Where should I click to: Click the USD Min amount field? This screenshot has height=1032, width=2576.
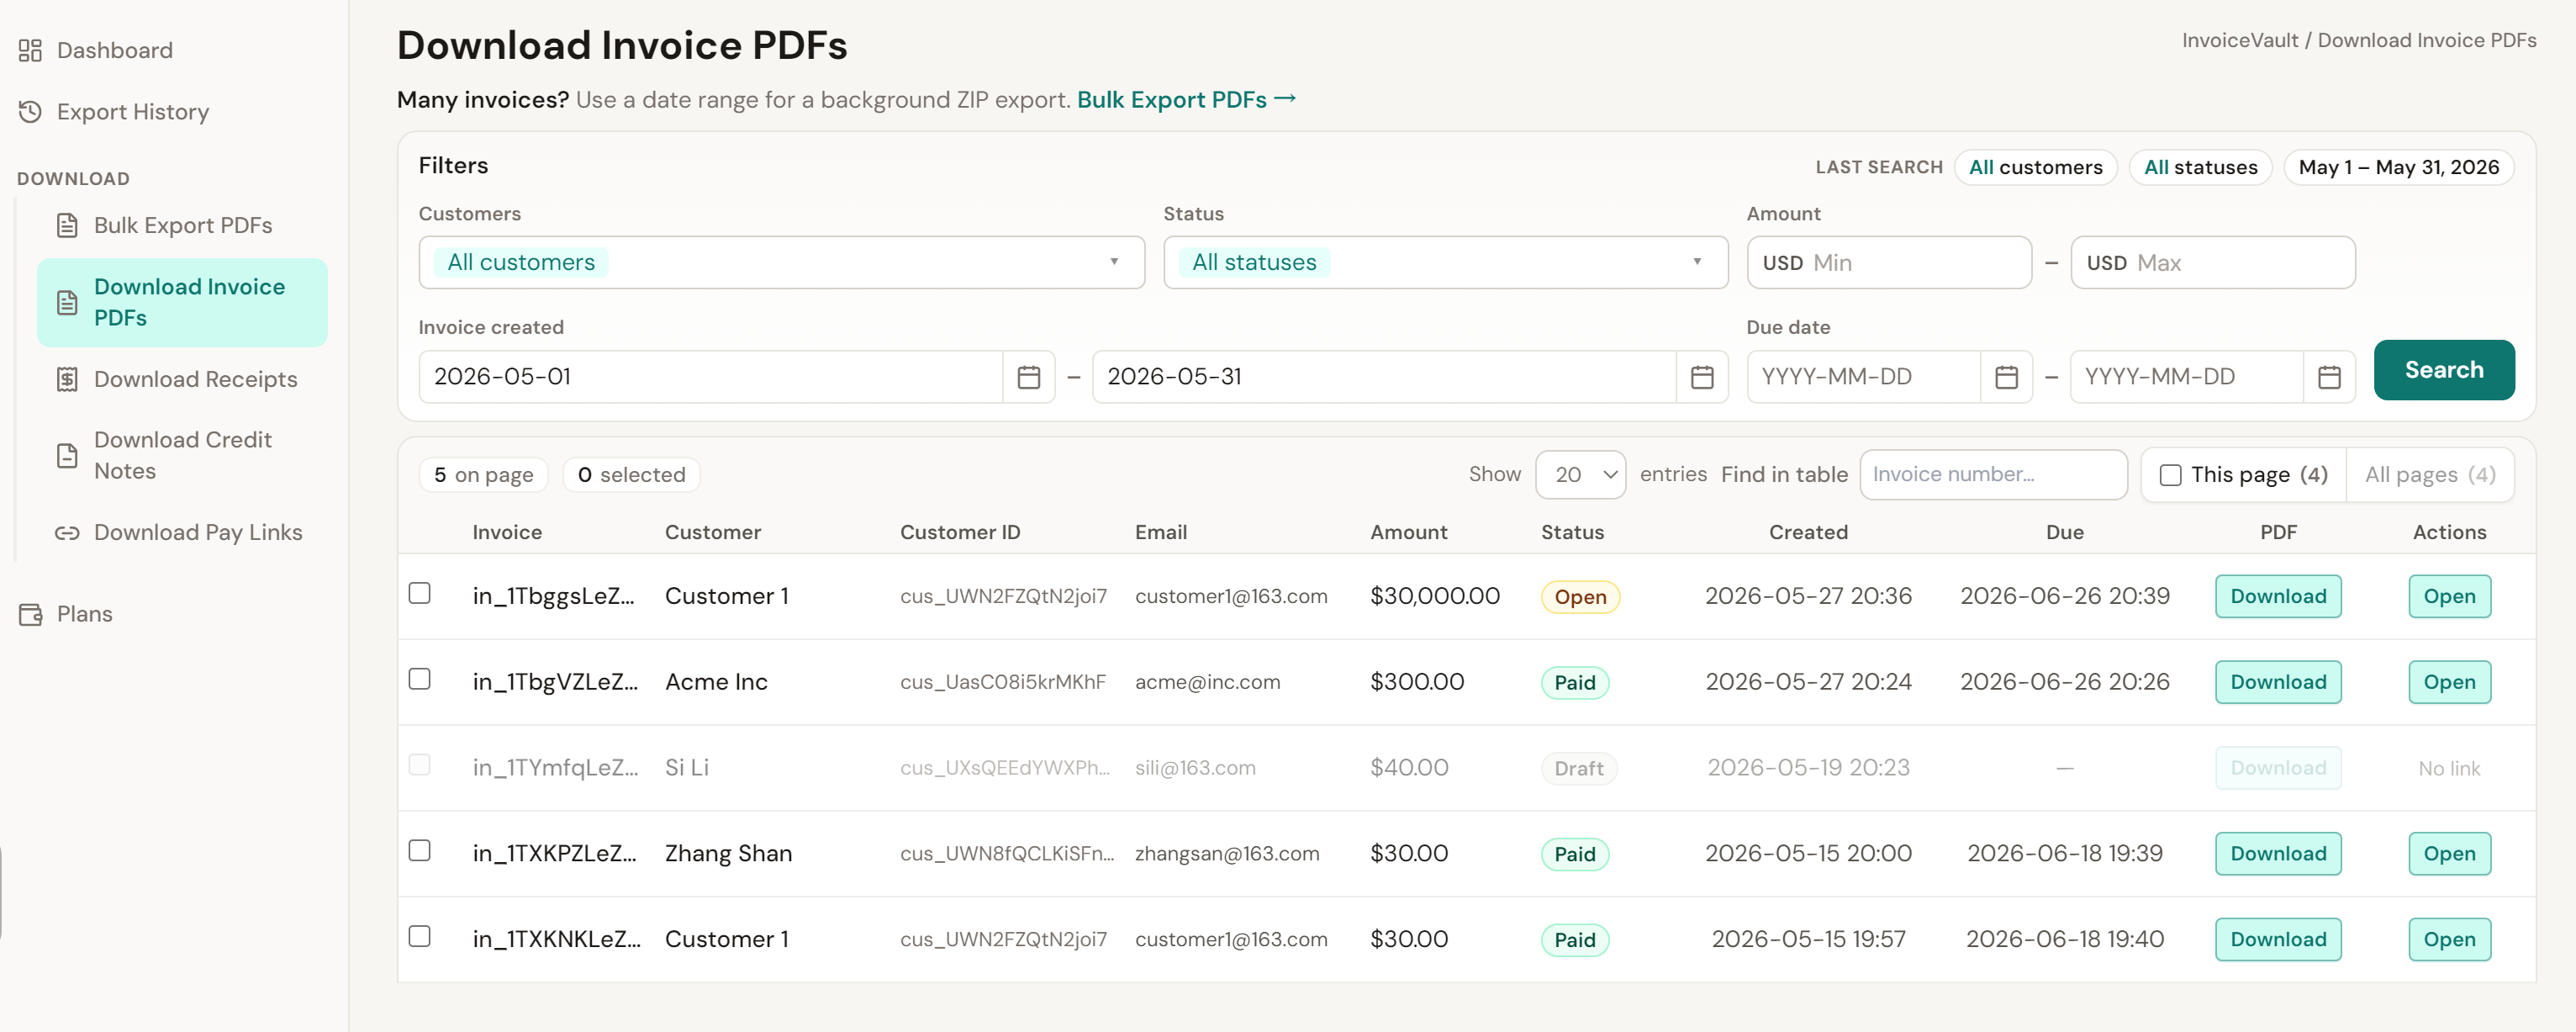[x=1888, y=262]
